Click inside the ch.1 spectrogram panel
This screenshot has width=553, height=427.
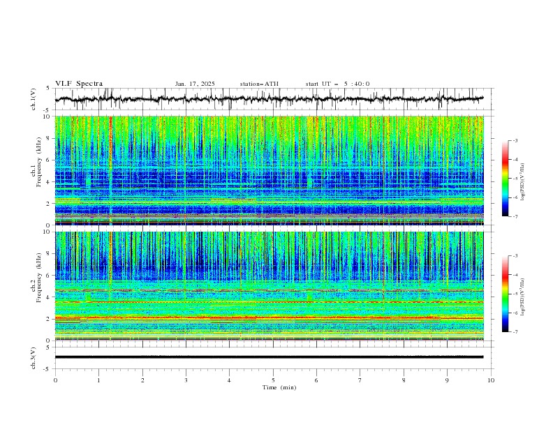point(270,170)
